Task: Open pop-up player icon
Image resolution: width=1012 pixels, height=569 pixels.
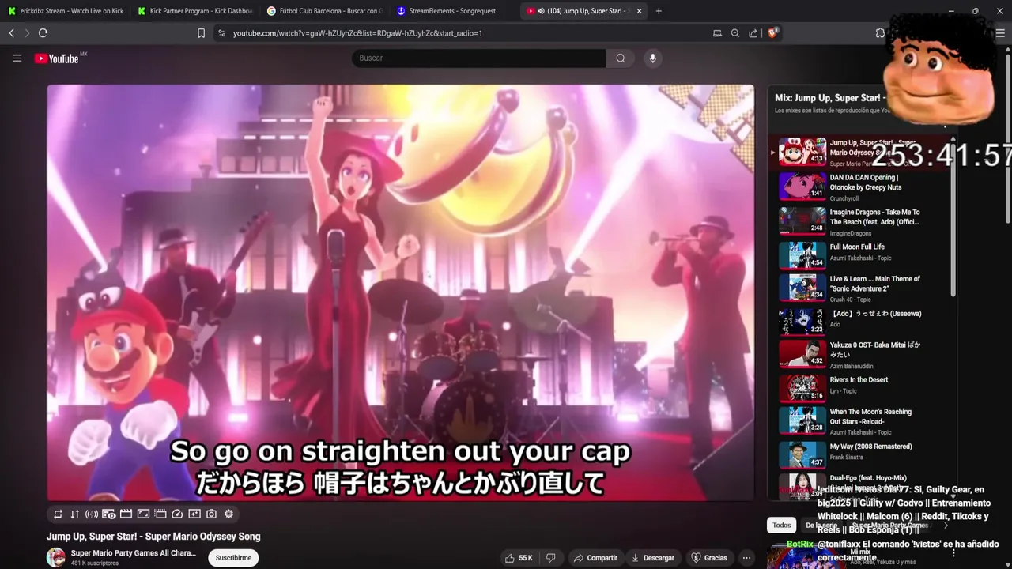Action: coord(160,514)
